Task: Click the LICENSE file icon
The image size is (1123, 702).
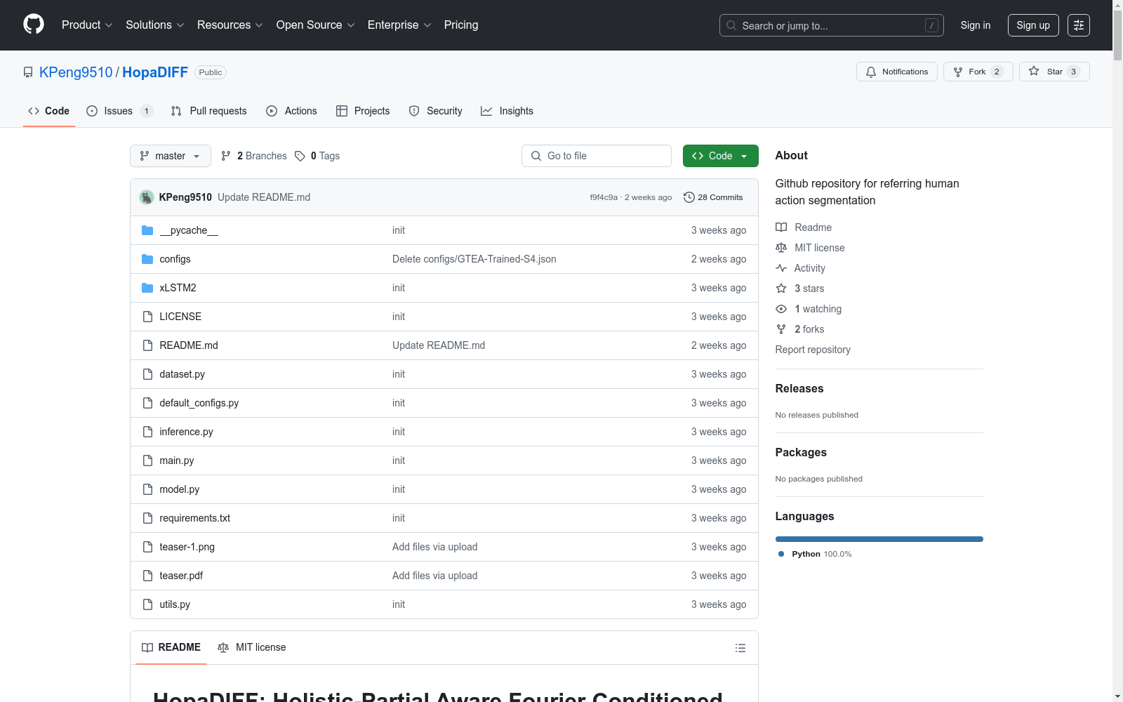Action: click(x=147, y=317)
